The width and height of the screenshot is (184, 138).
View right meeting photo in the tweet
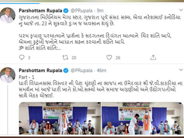[x=142, y=118]
